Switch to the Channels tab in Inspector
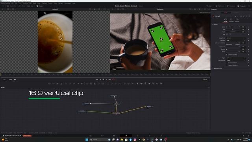 pyautogui.click(x=231, y=20)
